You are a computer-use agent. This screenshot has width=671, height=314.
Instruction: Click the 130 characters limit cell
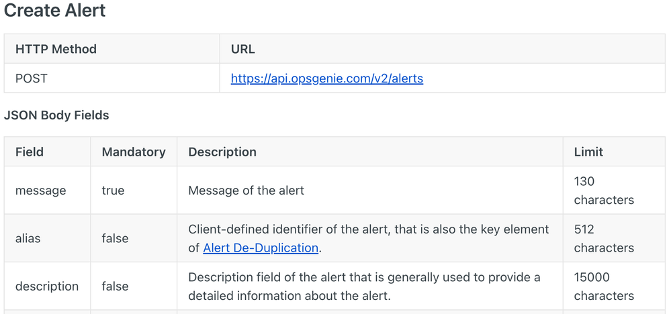point(614,190)
